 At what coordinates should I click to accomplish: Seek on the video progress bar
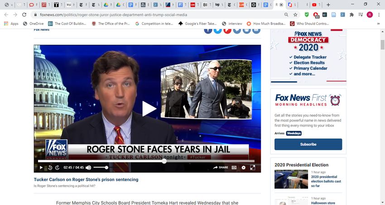click(146, 161)
